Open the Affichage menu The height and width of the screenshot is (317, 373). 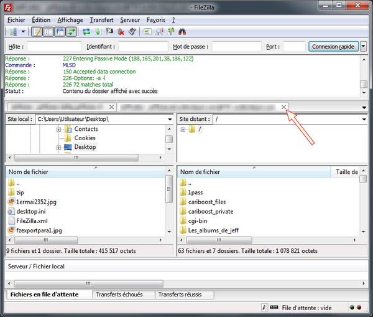point(70,20)
